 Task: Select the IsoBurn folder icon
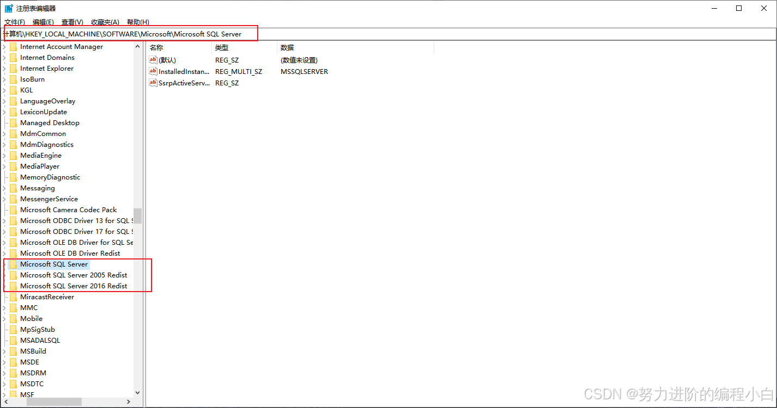[x=14, y=79]
